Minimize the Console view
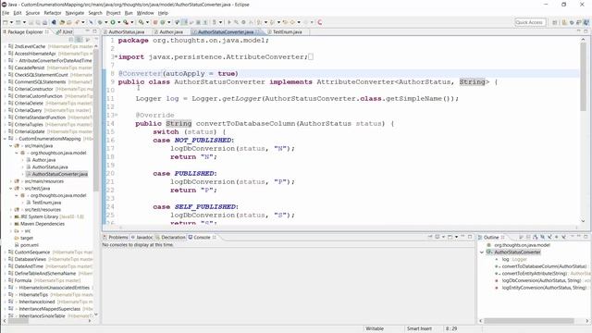This screenshot has width=592, height=333. click(x=462, y=237)
